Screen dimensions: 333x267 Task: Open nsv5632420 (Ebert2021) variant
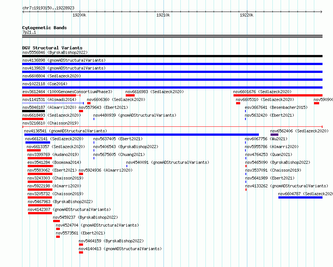coord(269,115)
